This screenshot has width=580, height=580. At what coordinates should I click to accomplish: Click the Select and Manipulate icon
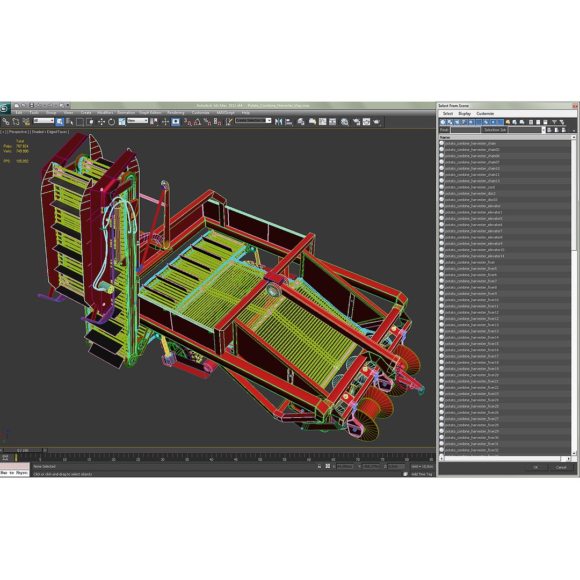165,121
